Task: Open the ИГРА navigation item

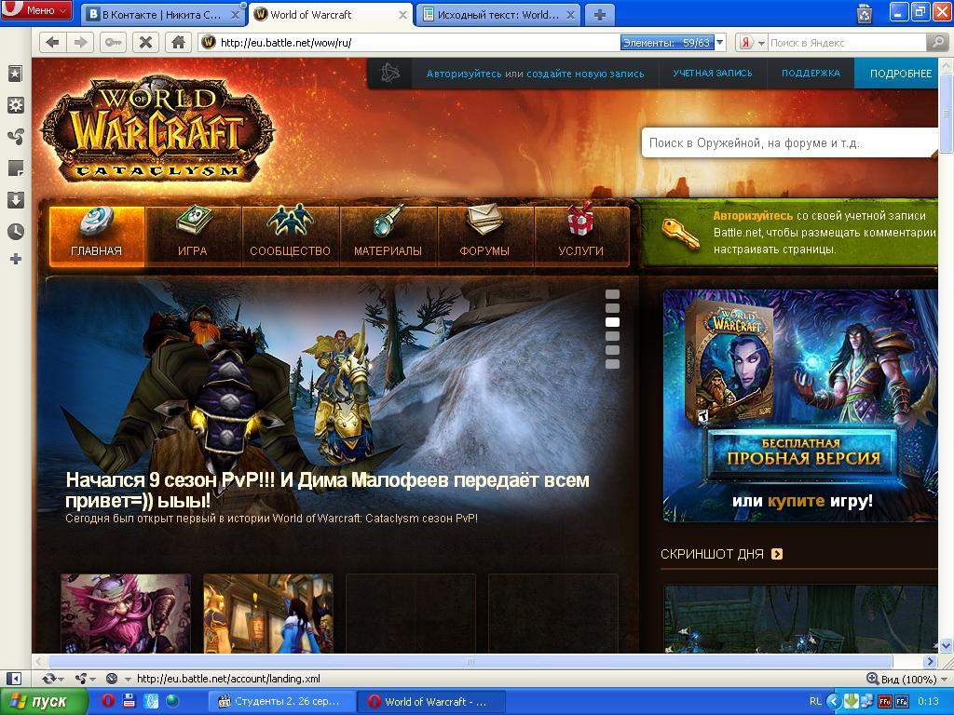Action: point(193,236)
